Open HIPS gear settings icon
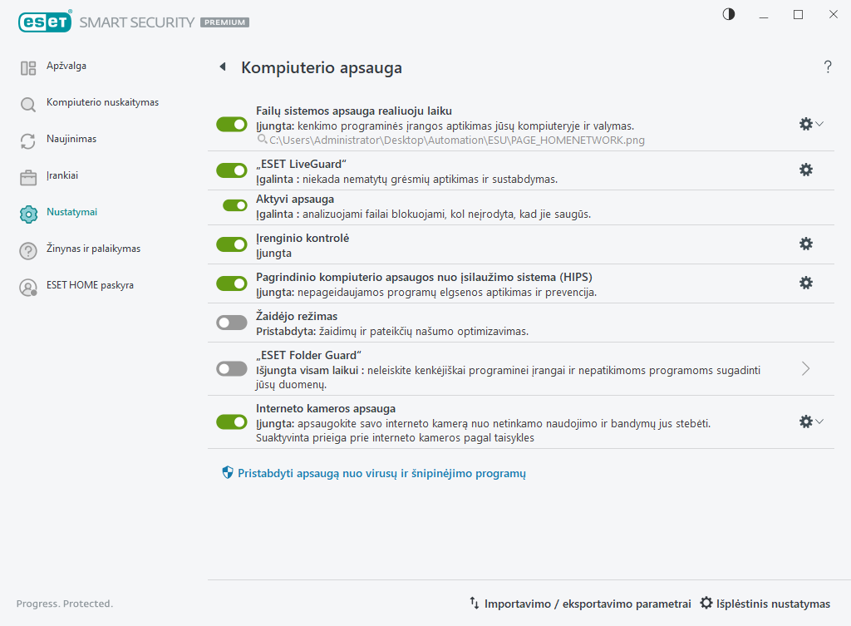The height and width of the screenshot is (626, 851). click(x=805, y=283)
